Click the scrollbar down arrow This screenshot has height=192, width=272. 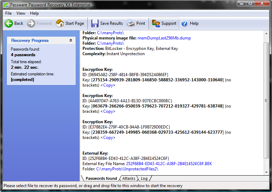266,172
